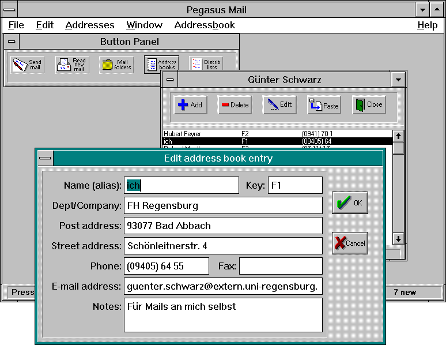Select the Hubert Feyrer list row
This screenshot has width=446, height=345.
coord(277,134)
